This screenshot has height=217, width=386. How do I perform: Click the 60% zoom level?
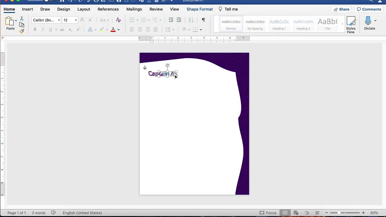click(374, 213)
